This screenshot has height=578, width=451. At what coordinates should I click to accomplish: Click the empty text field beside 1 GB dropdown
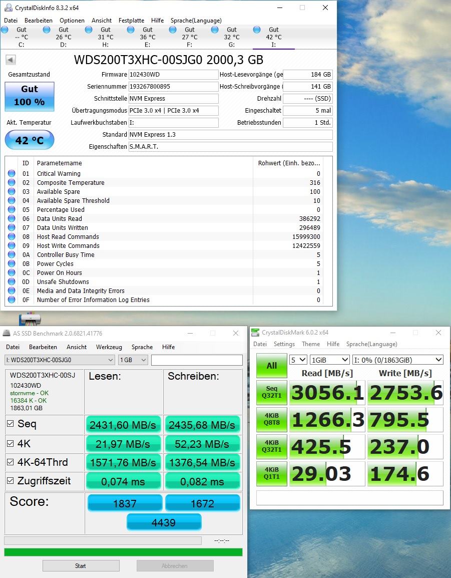point(197,360)
